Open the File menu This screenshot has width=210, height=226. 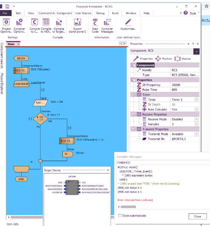point(5,13)
